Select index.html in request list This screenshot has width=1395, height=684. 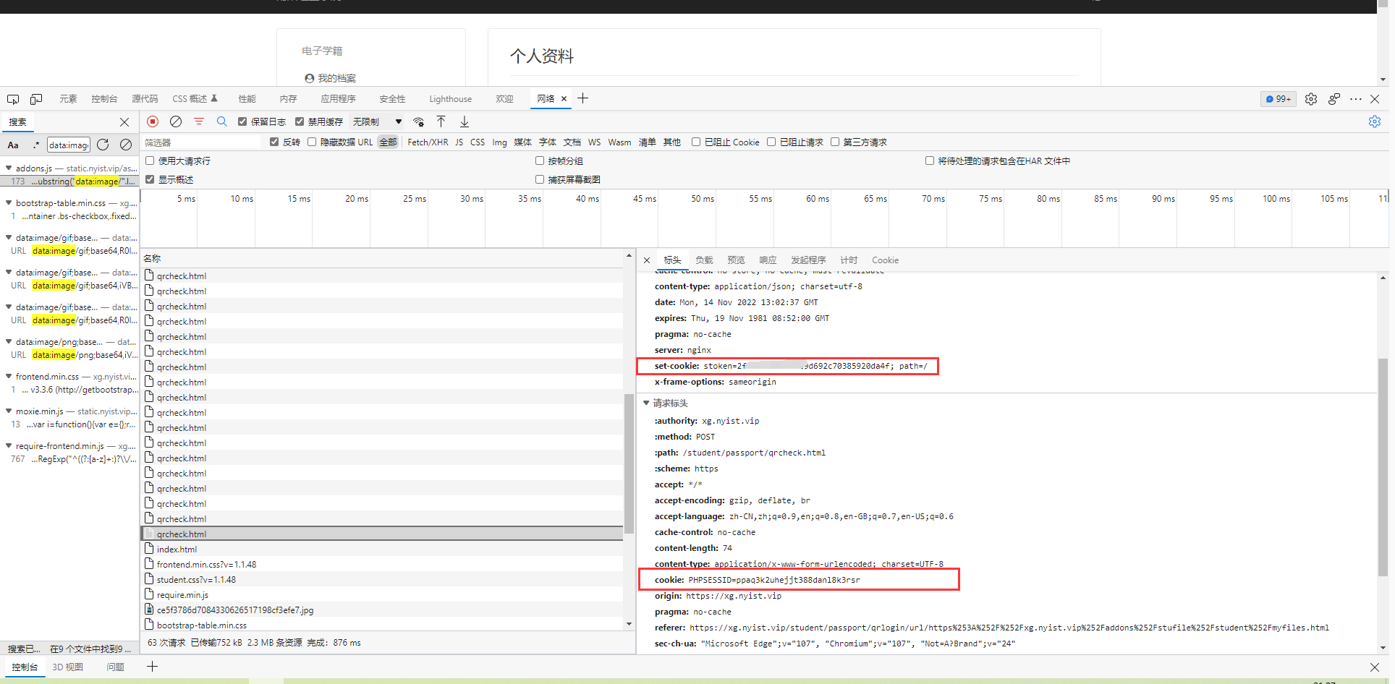[382, 550]
